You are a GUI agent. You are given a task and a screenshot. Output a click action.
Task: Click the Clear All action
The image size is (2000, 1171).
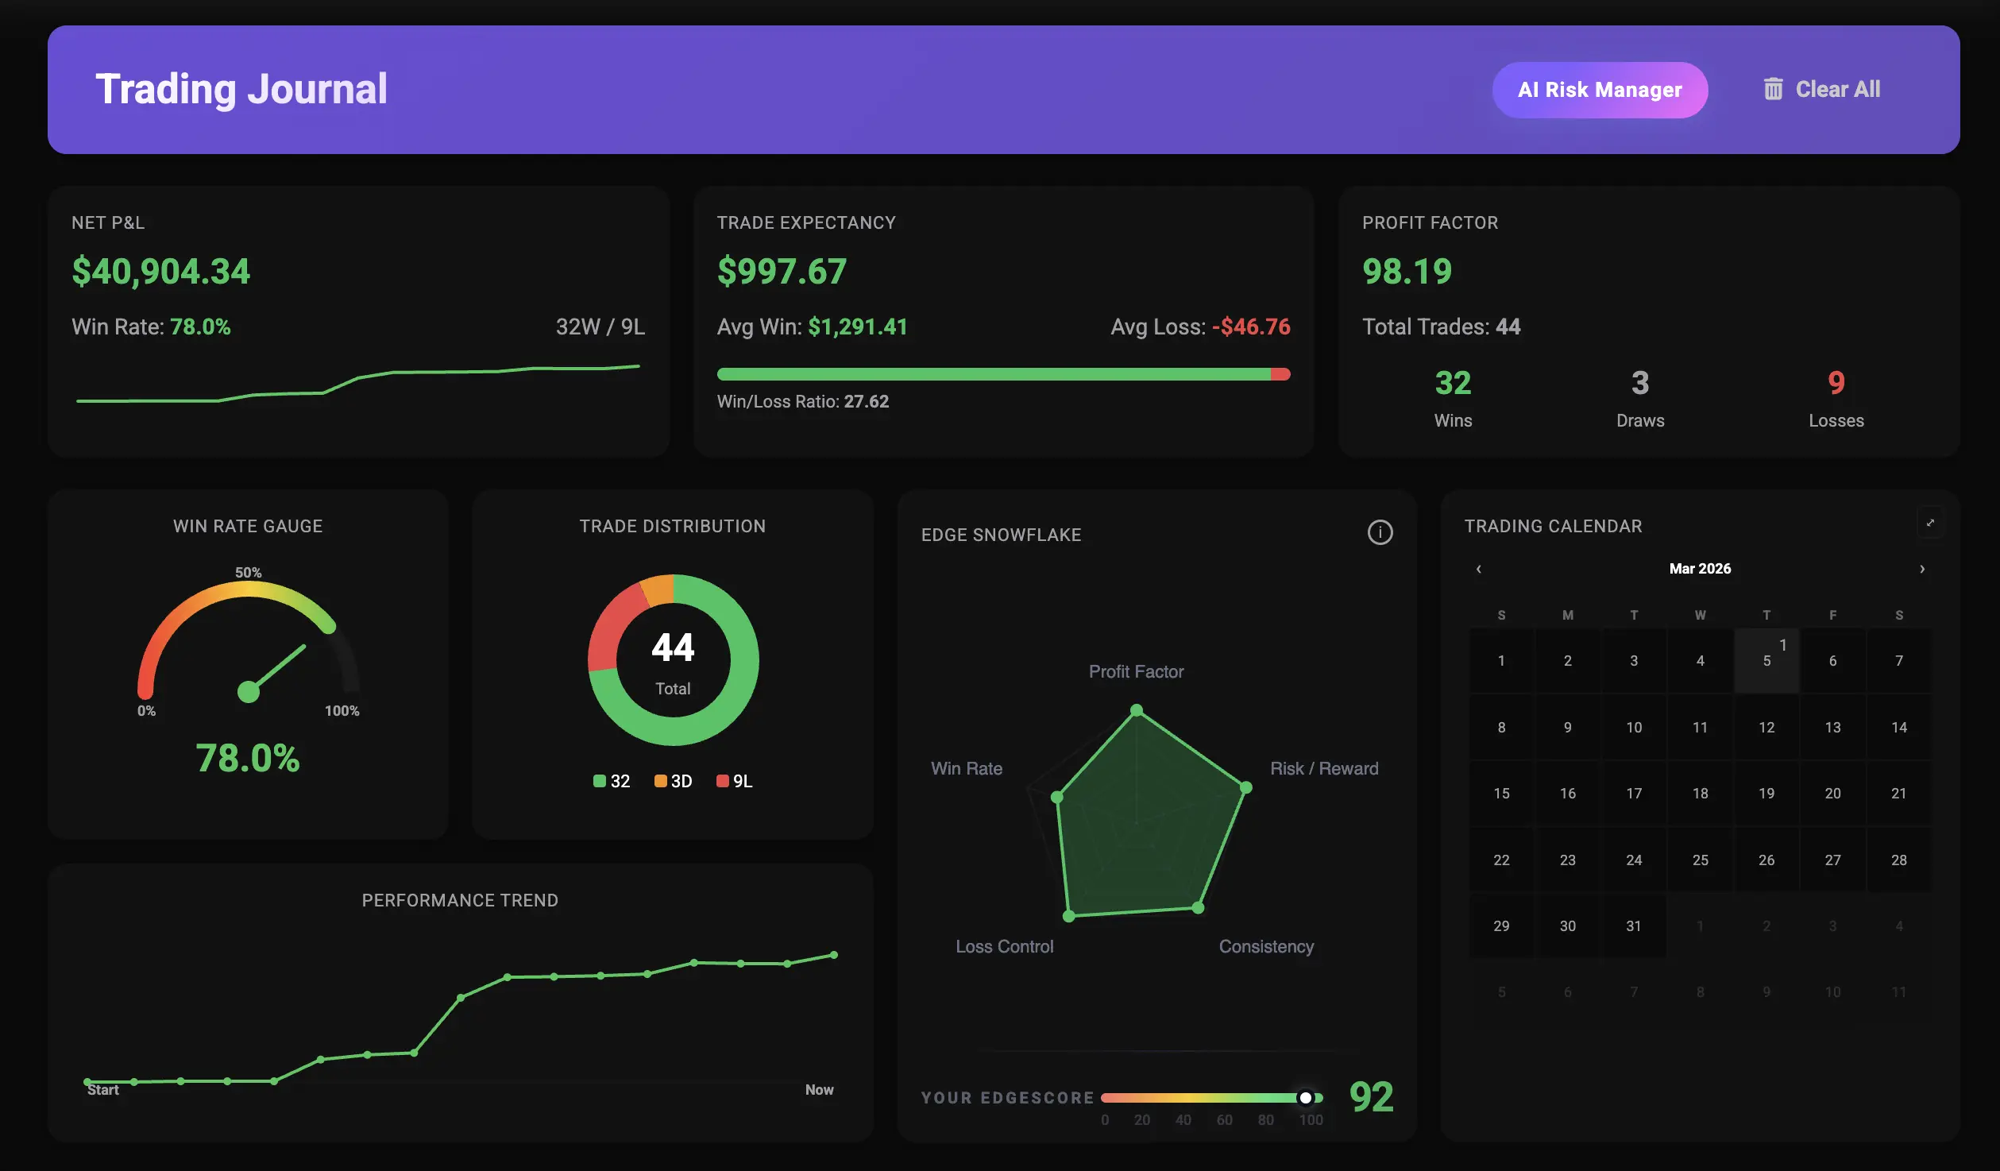(x=1837, y=89)
